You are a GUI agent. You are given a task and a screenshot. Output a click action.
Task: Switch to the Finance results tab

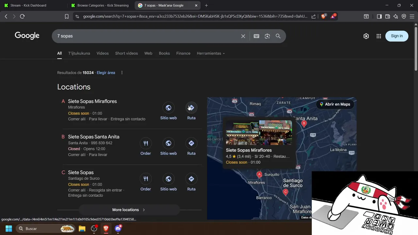click(x=183, y=53)
